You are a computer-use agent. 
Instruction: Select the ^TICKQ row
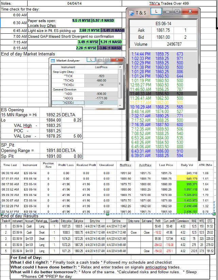click(x=85, y=80)
